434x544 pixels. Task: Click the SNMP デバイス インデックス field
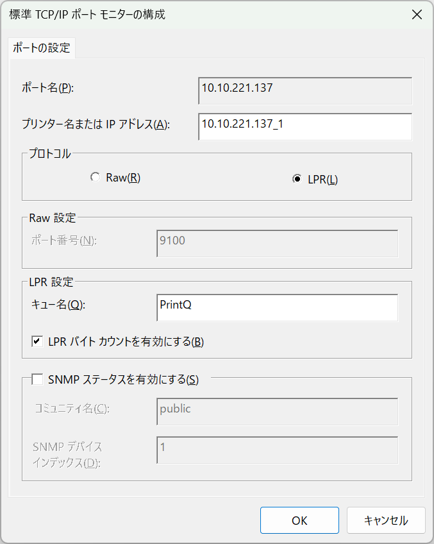click(277, 450)
